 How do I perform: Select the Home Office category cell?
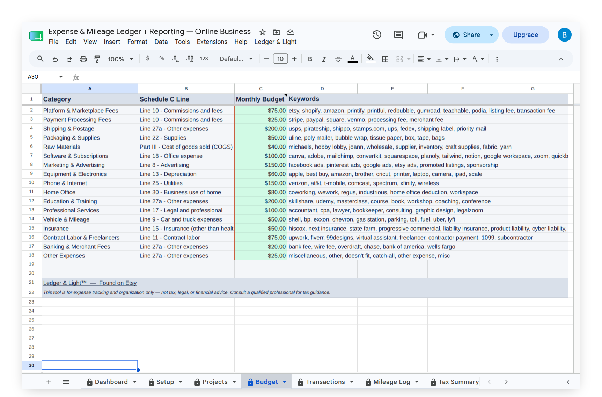pos(90,192)
